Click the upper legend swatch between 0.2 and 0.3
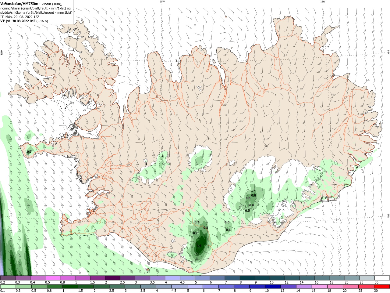This screenshot has width=390, height=293. pos(8,278)
